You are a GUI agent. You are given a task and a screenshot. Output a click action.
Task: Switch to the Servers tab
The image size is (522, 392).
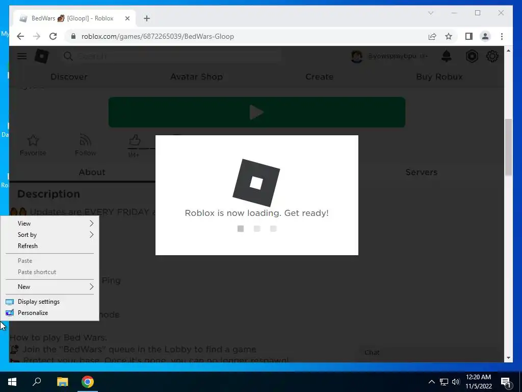tap(421, 172)
